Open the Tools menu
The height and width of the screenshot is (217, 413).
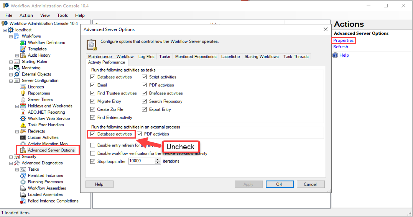tap(63, 15)
